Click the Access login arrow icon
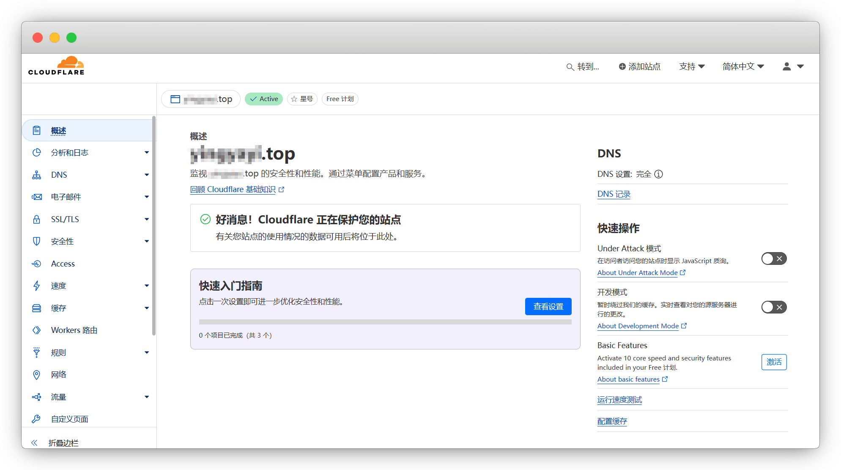Screen dimensions: 841x470 (x=37, y=264)
